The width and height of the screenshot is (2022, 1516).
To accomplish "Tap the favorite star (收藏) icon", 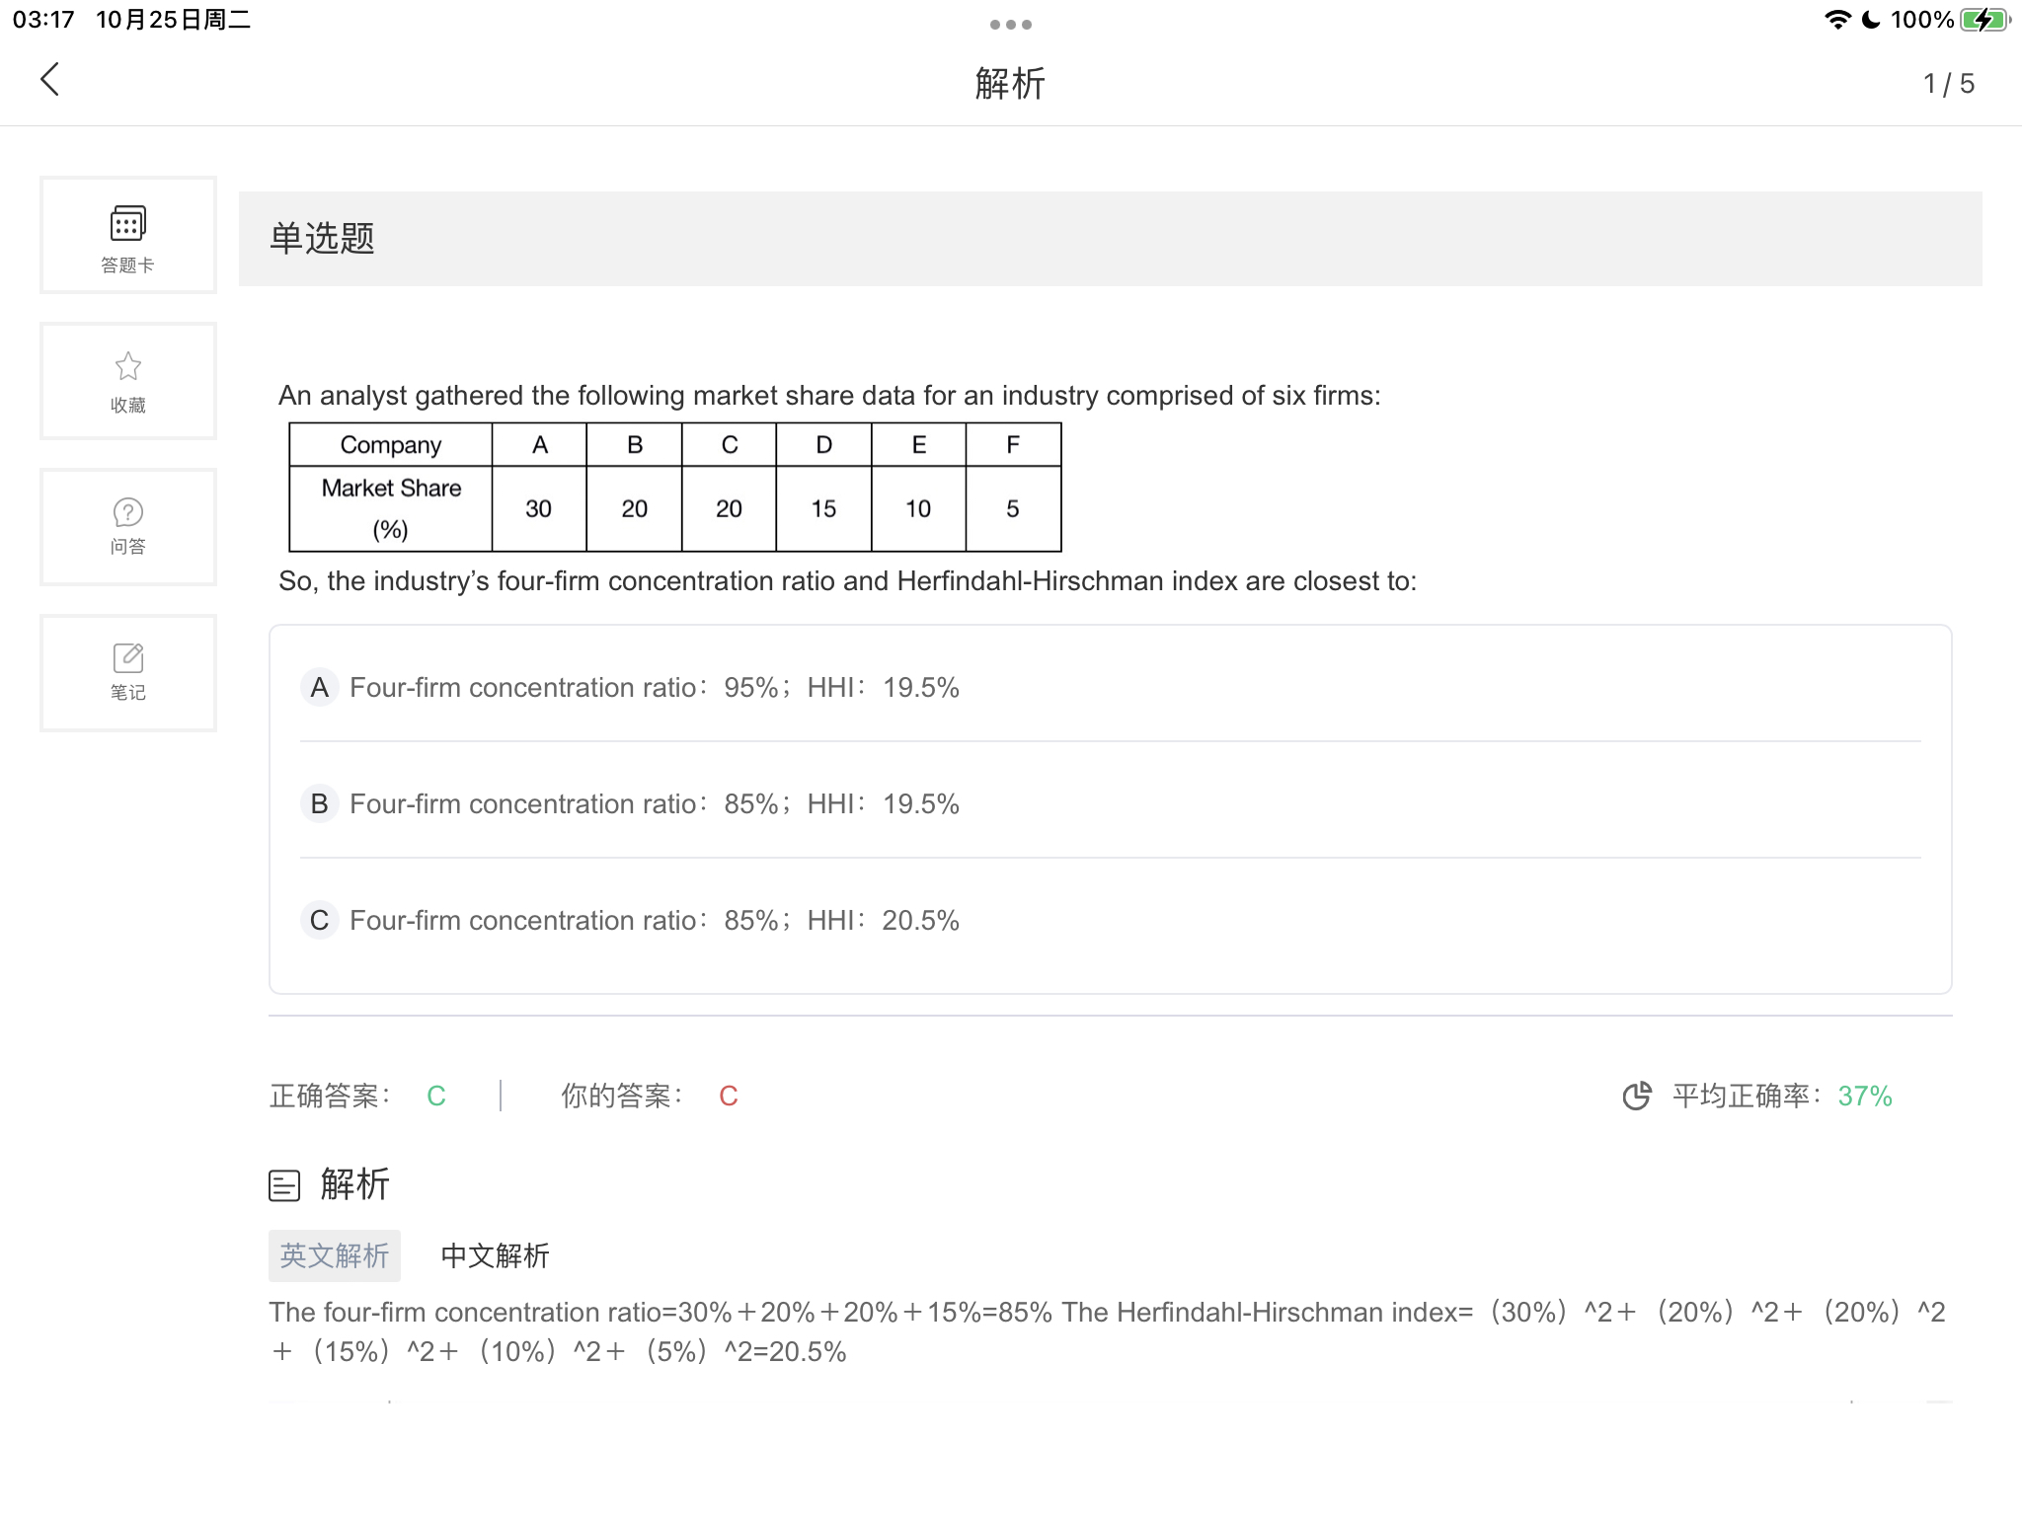I will (x=128, y=367).
